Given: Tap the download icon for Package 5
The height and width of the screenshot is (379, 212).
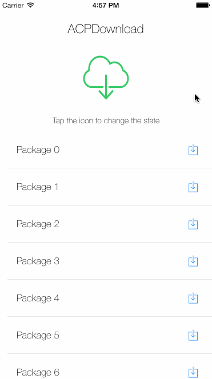Looking at the screenshot, I should pyautogui.click(x=193, y=336).
